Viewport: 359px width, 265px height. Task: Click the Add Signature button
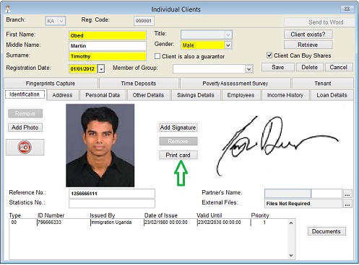[178, 127]
